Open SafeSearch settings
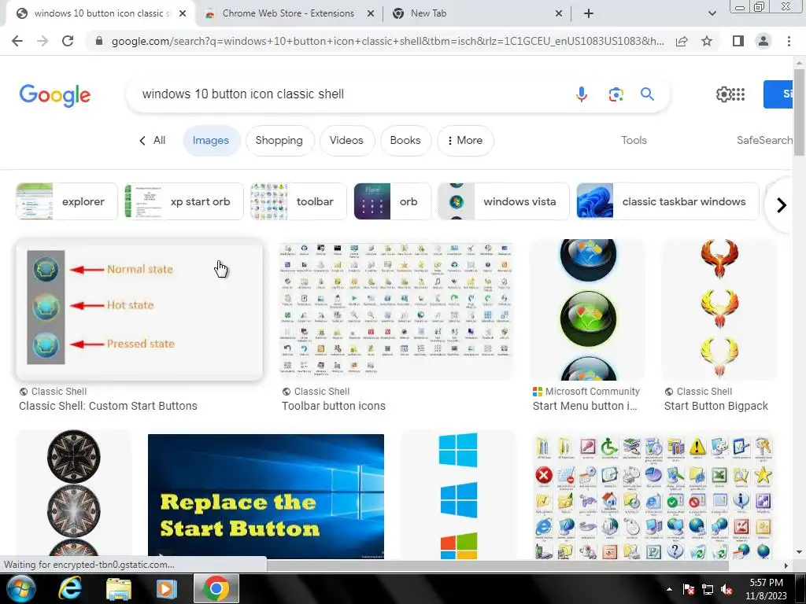Image resolution: width=806 pixels, height=604 pixels. point(764,140)
